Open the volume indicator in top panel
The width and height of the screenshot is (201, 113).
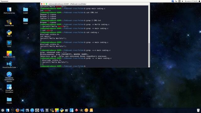pyautogui.click(x=182, y=1)
